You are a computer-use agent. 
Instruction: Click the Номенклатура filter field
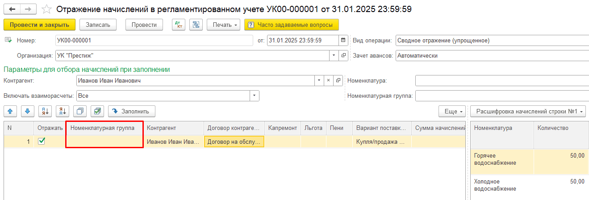coord(502,81)
